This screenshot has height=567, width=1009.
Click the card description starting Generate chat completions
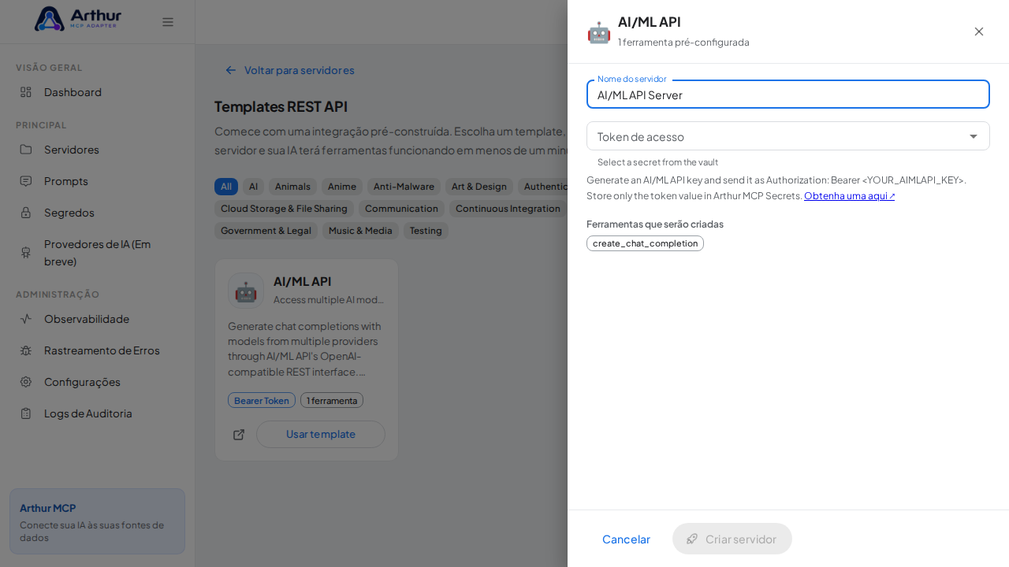(x=307, y=349)
